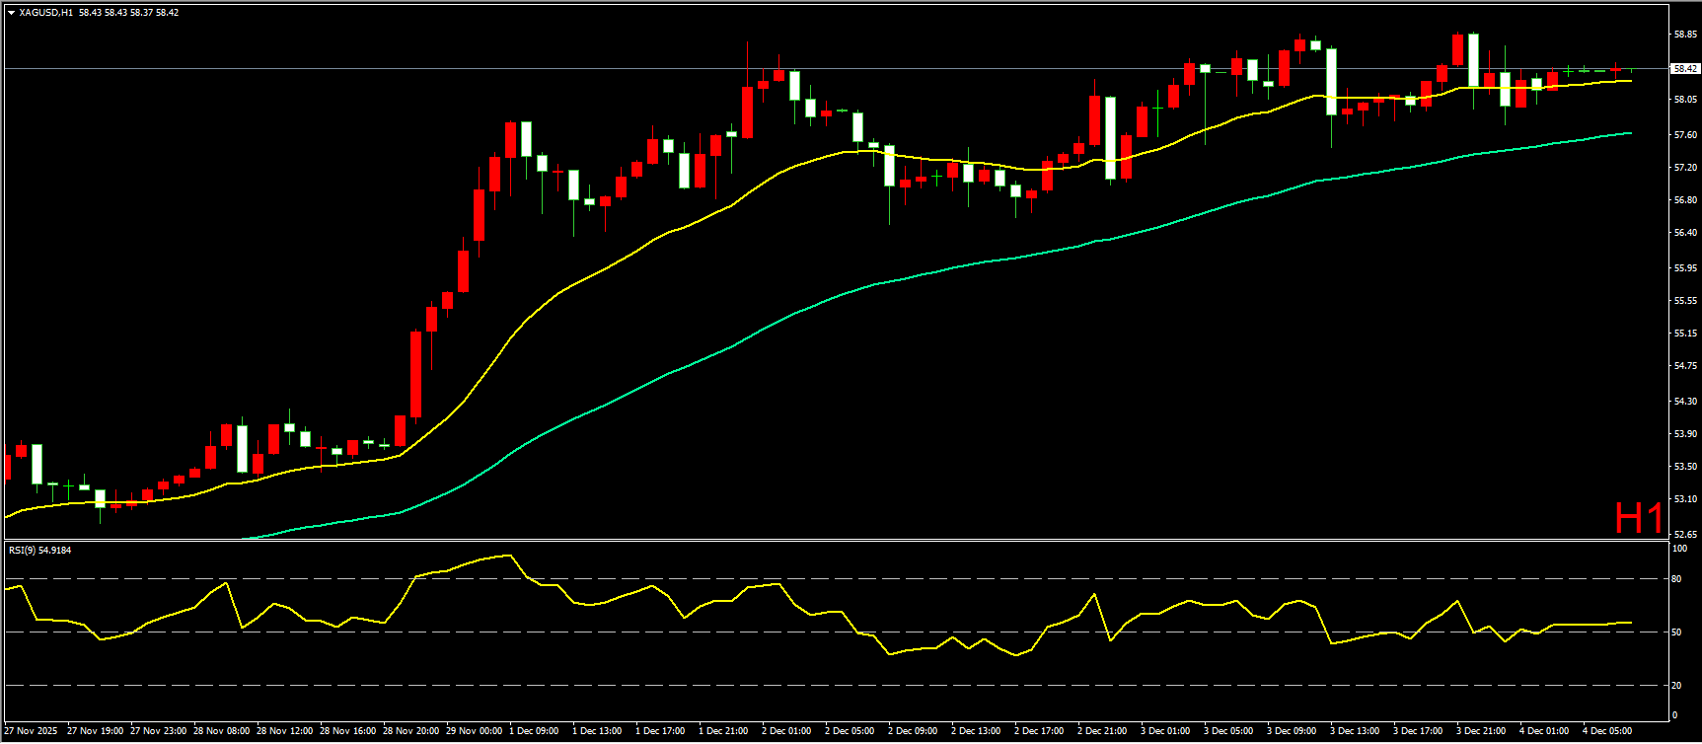Select the current price label 58.42

coord(1685,69)
